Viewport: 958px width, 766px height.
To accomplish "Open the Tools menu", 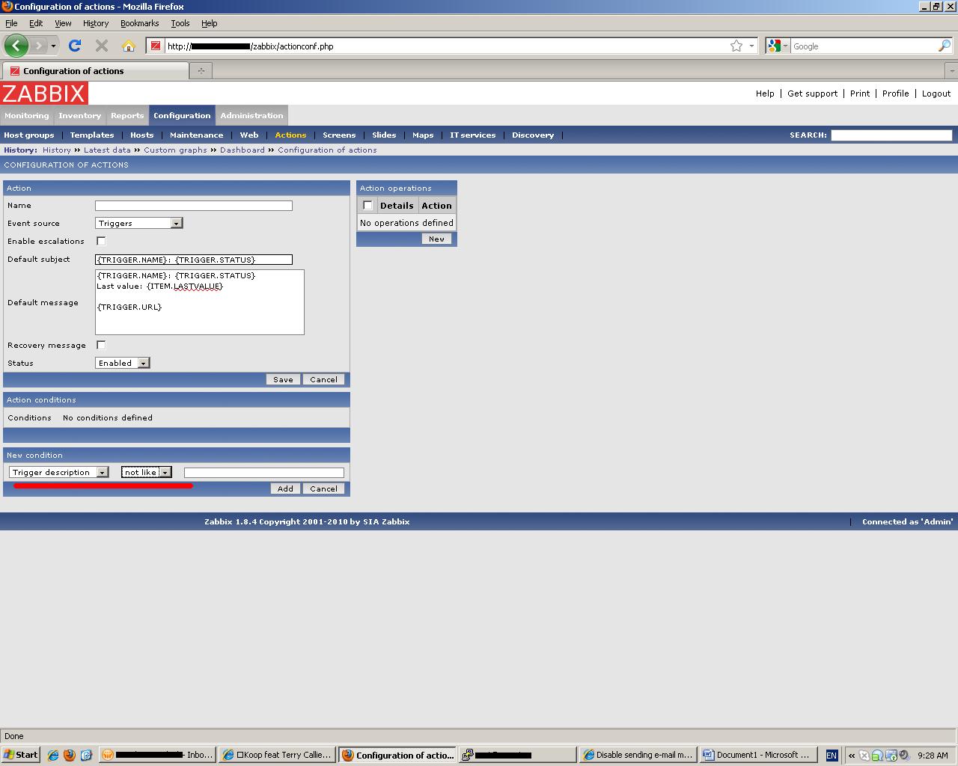I will [180, 23].
